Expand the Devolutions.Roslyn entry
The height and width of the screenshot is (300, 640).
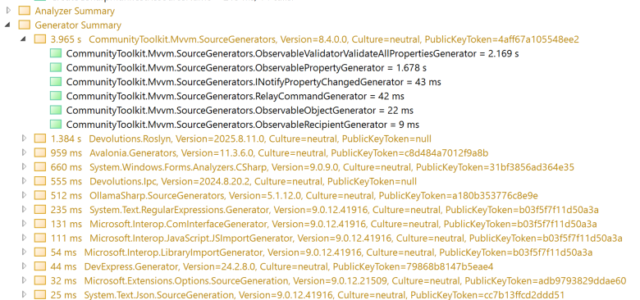[x=24, y=139]
